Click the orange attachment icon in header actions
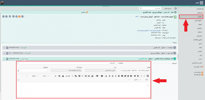 [19, 16]
